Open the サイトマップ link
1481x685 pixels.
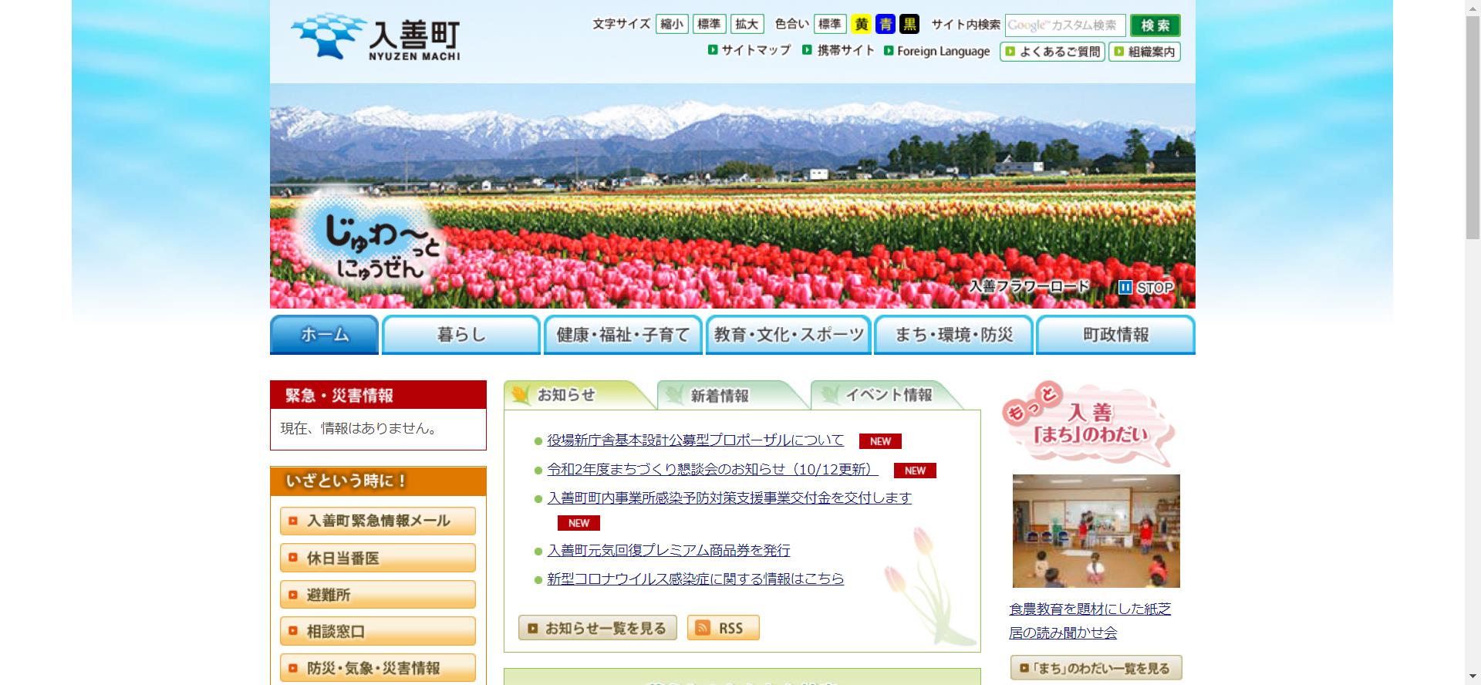[x=750, y=51]
